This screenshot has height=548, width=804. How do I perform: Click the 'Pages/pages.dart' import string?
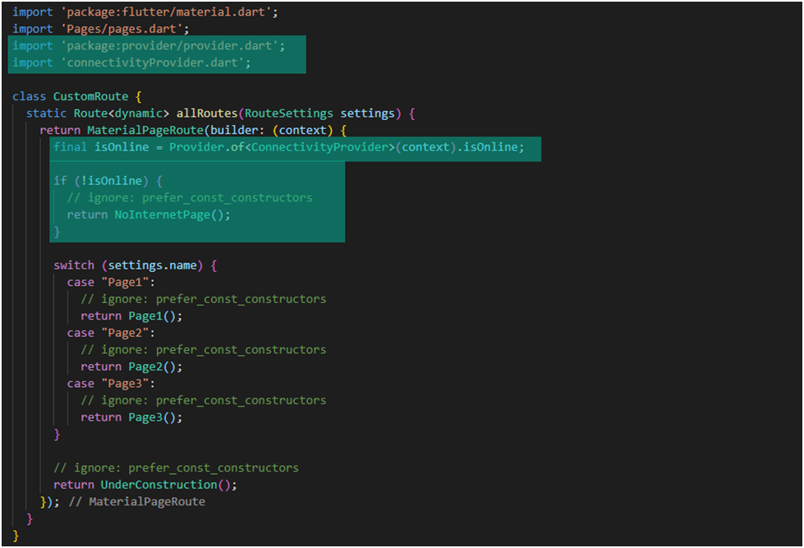point(122,29)
